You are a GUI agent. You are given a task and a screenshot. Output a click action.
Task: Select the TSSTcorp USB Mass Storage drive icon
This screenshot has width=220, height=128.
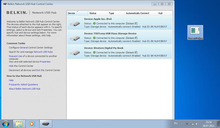(x=75, y=38)
